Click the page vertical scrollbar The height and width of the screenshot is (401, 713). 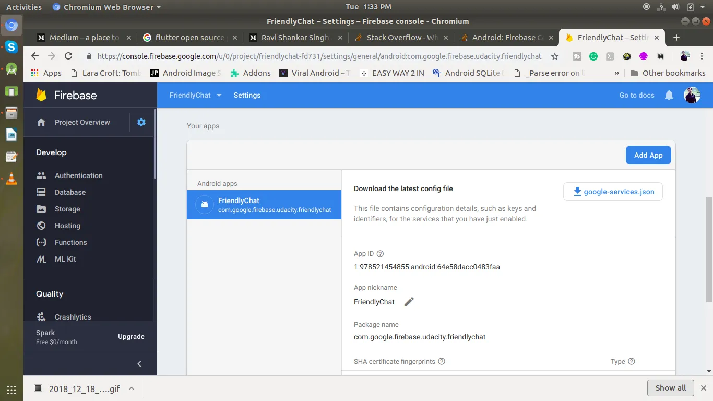708,249
